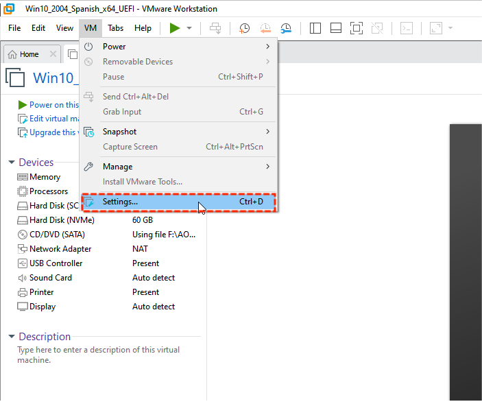
Task: Click the Network Adapter icon
Action: pyautogui.click(x=23, y=249)
